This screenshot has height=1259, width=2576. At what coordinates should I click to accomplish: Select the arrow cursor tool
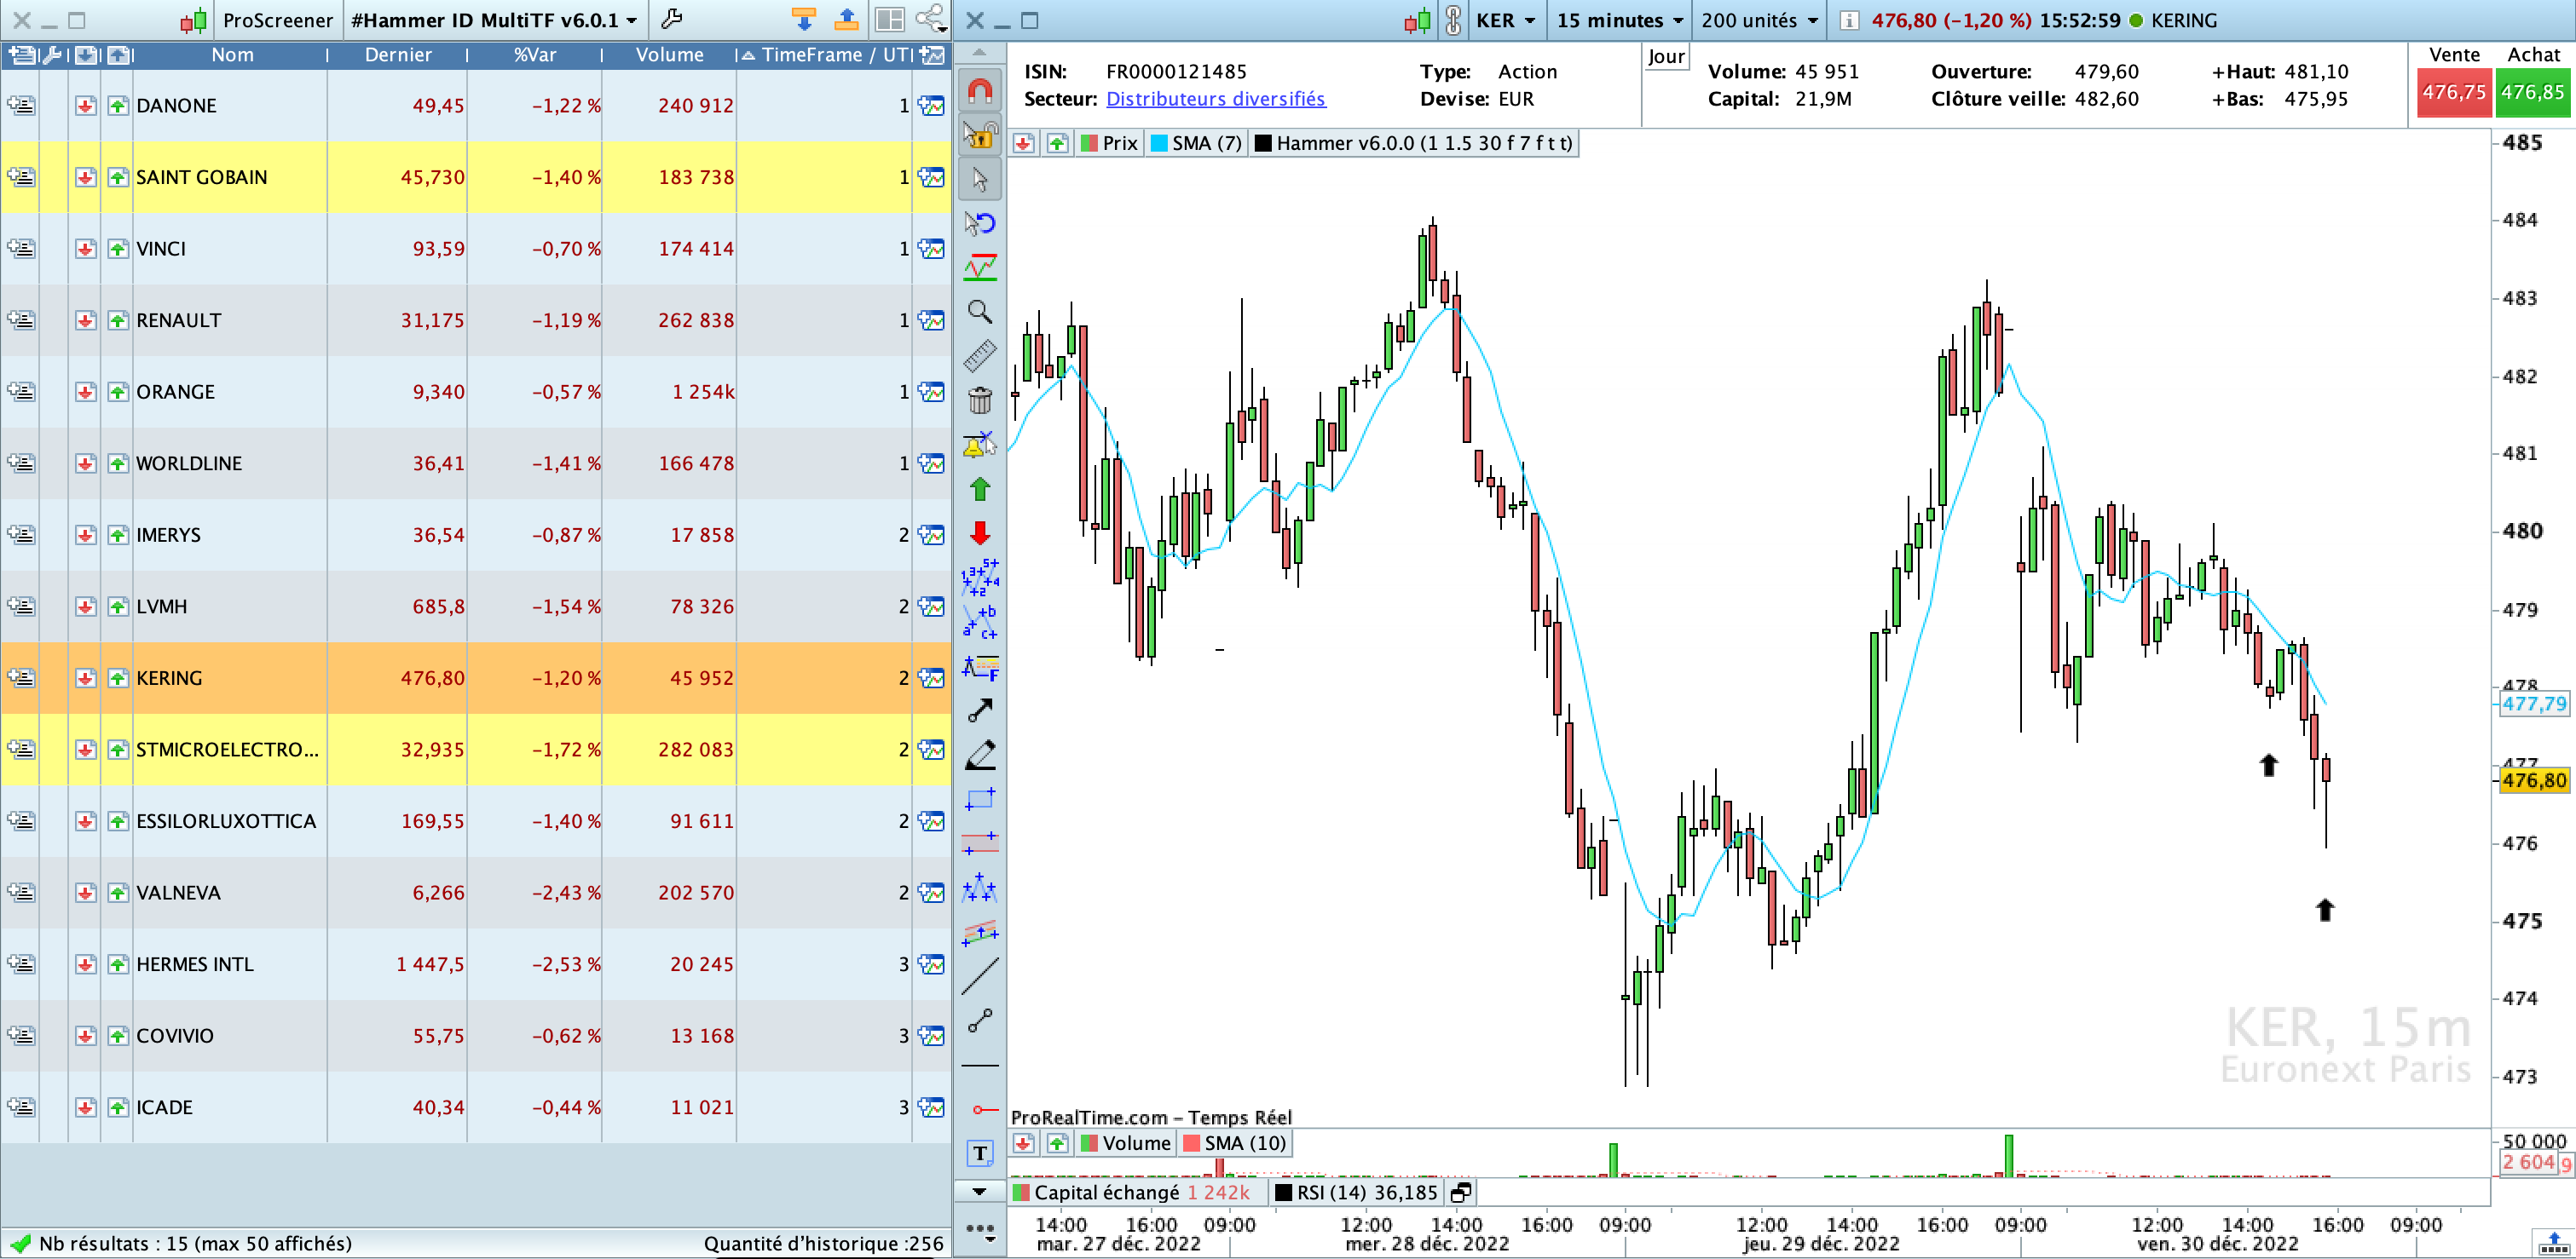pyautogui.click(x=980, y=179)
